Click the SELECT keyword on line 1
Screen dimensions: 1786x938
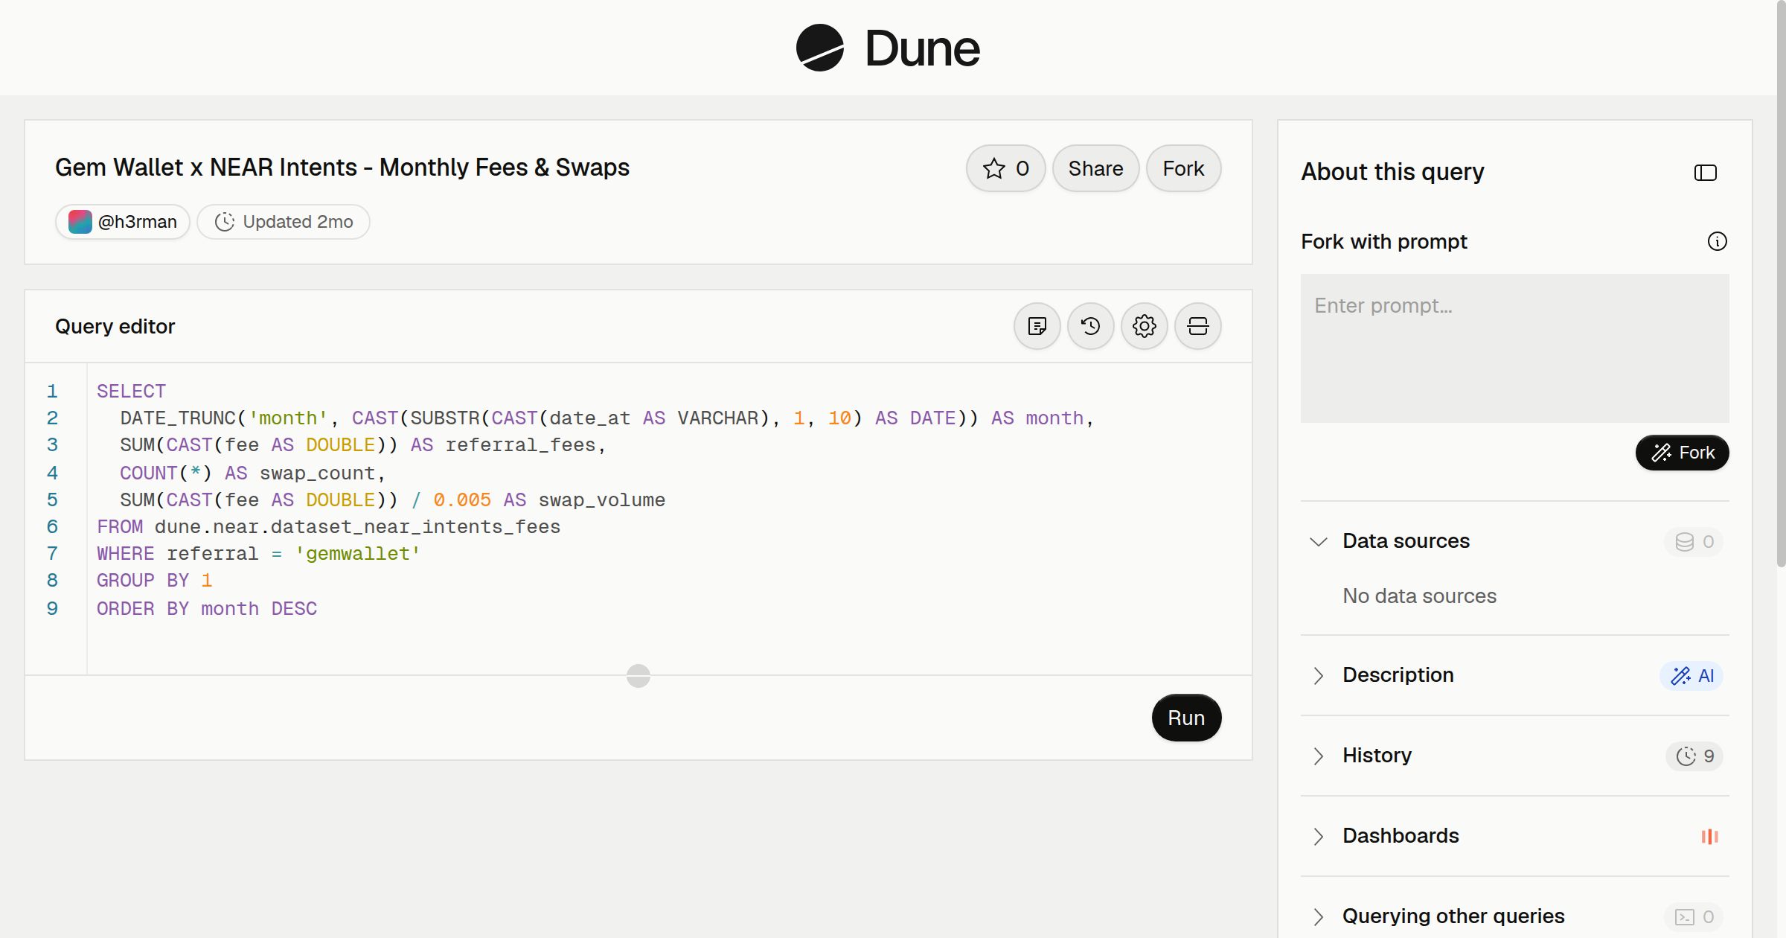131,391
